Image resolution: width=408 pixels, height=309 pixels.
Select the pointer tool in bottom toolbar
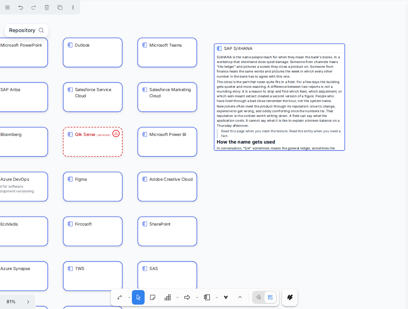[x=138, y=297]
